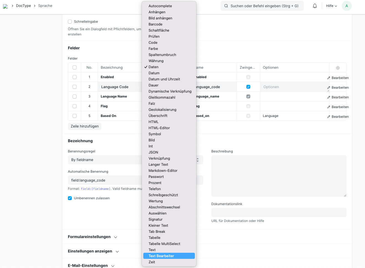365x268 pixels.
Task: Check the row 4 Flag selection checkbox
Action: point(75,106)
